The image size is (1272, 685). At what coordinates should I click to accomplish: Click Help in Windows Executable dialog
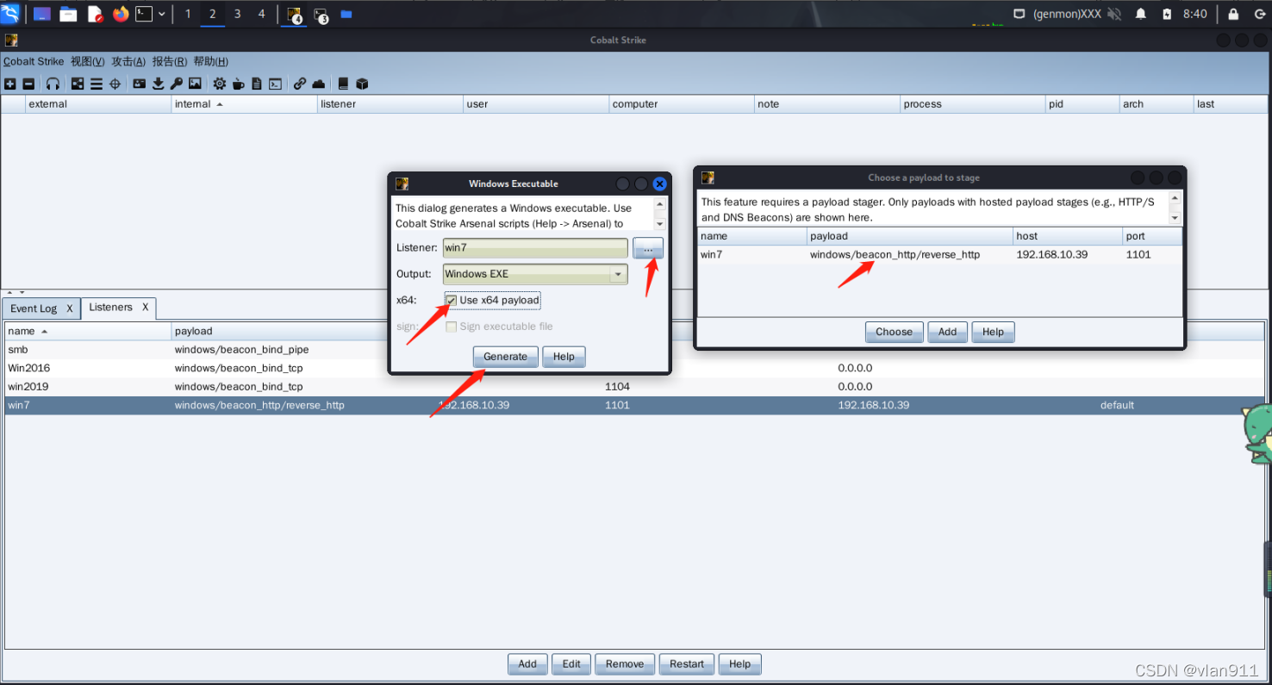564,357
